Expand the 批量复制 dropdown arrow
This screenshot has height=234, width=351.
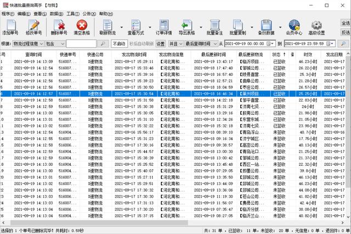pos(252,27)
